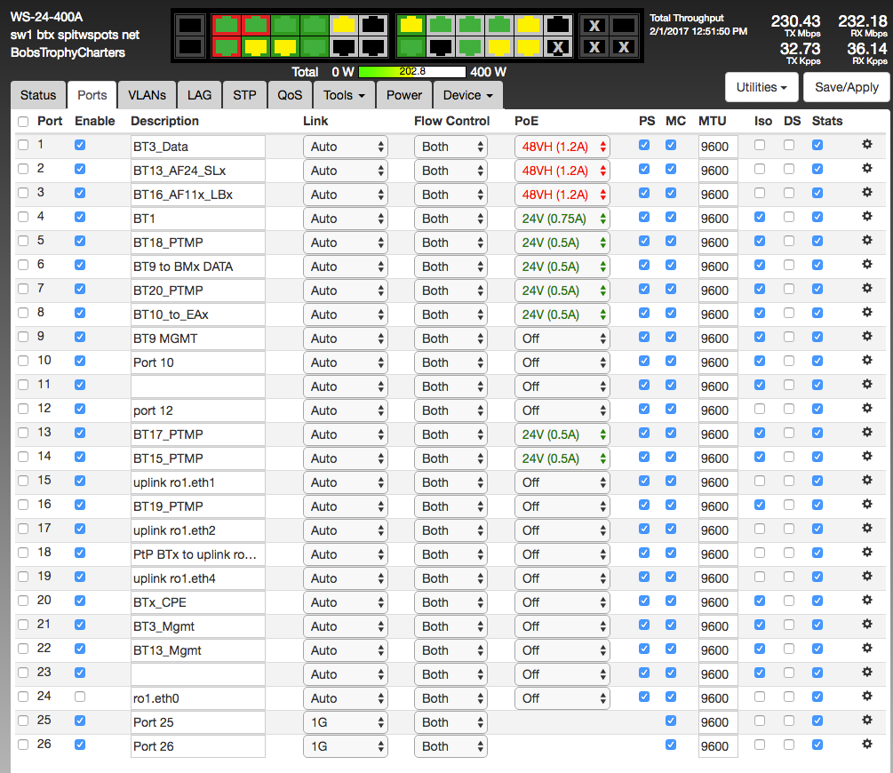
Task: Expand Flow Control dropdown for port 10
Action: click(450, 363)
